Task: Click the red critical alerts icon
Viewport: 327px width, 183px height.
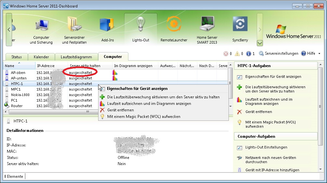Action: click(x=226, y=54)
